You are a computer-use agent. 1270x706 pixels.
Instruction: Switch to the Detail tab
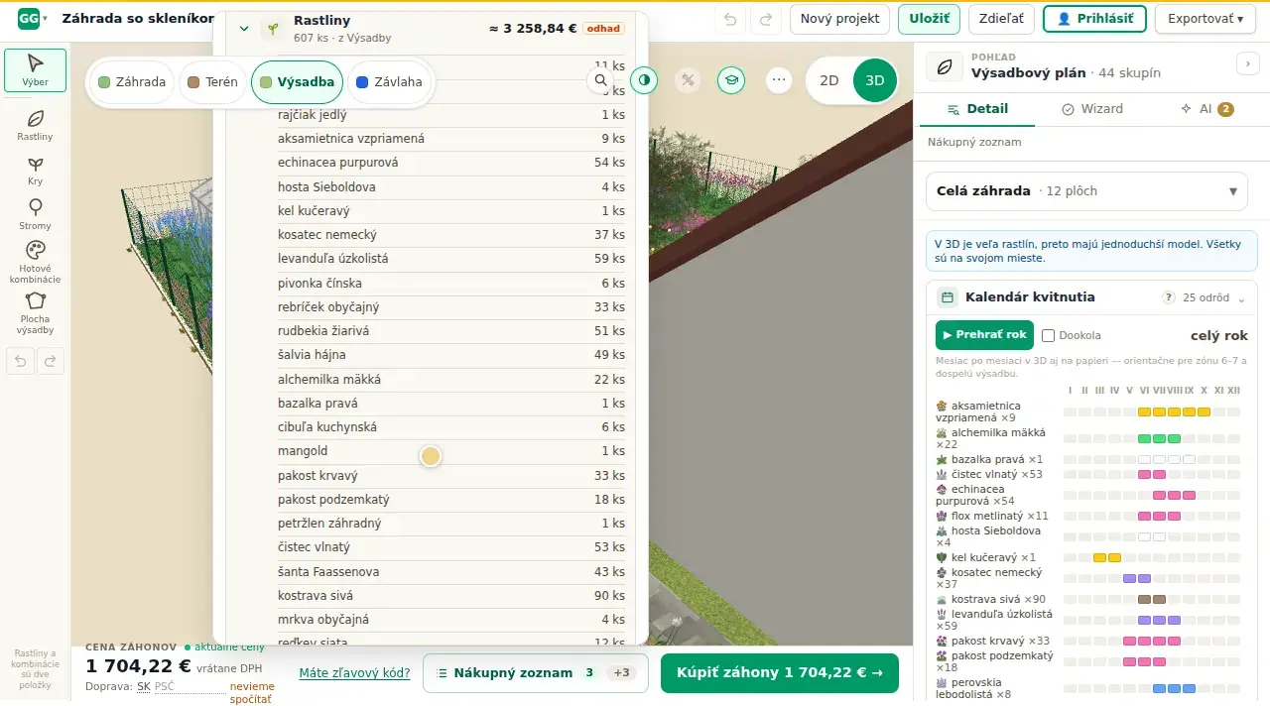pyautogui.click(x=977, y=109)
